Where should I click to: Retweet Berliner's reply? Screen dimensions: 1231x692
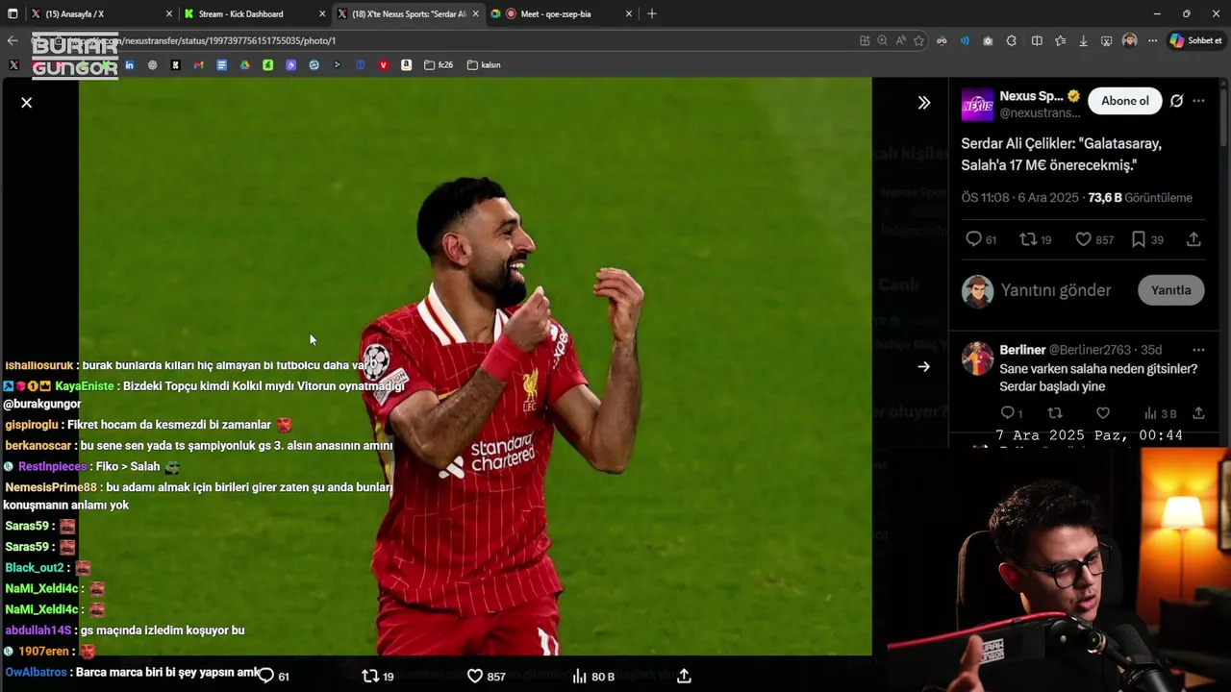tap(1055, 413)
